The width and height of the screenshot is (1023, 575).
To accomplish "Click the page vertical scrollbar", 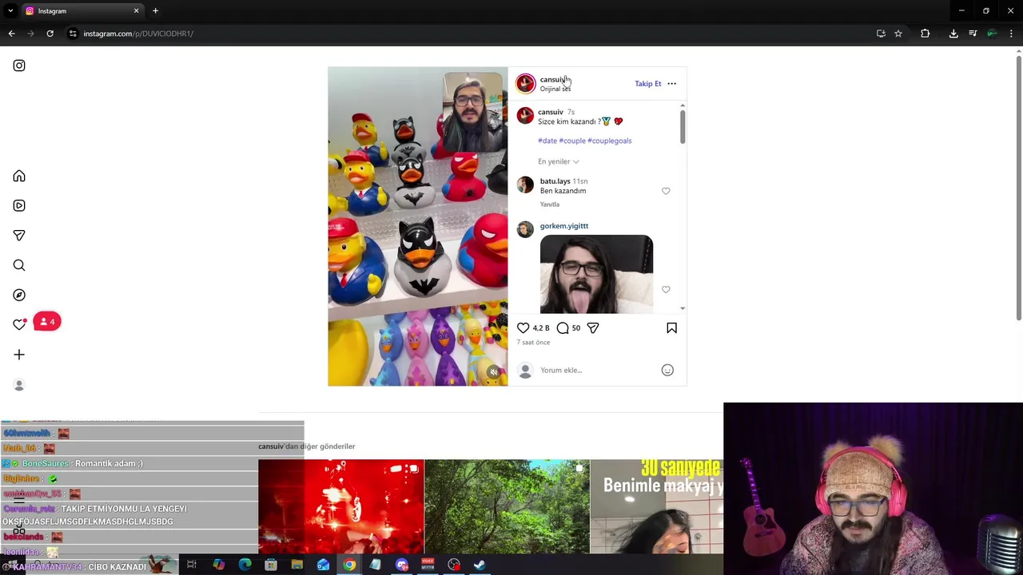I will coord(1018,188).
